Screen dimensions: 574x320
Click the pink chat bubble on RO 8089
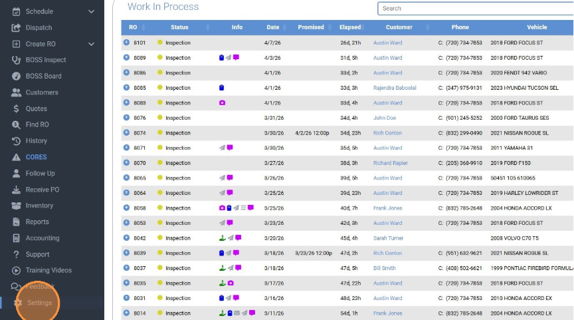(x=236, y=58)
